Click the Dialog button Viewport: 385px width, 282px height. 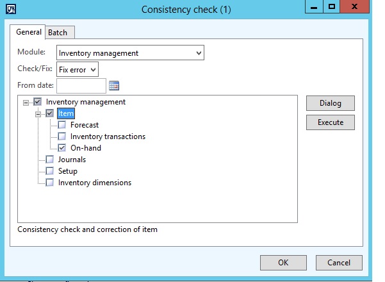click(330, 103)
